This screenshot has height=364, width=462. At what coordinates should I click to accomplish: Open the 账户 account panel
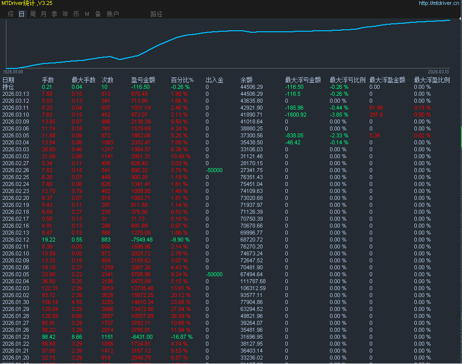point(113,14)
